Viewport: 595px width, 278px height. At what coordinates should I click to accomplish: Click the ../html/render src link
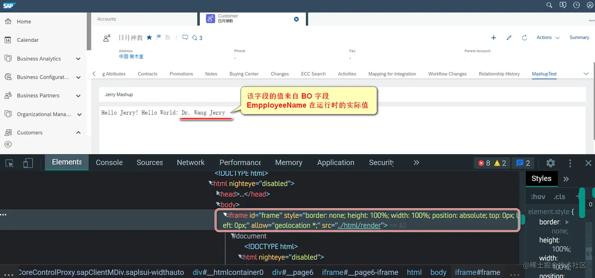(360, 225)
